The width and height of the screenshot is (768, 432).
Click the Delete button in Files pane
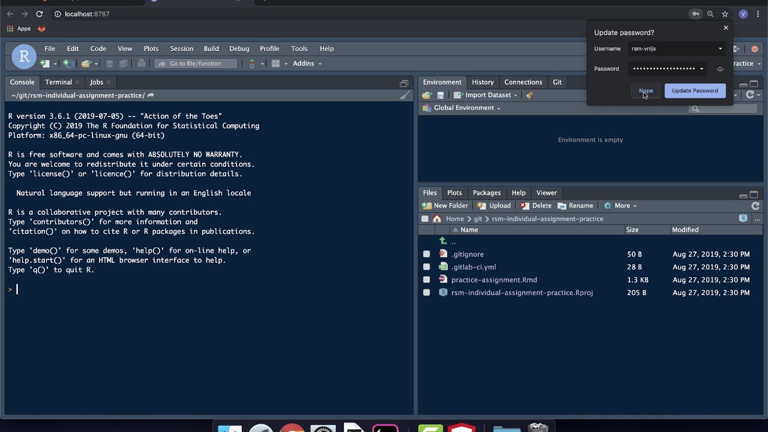(x=536, y=206)
